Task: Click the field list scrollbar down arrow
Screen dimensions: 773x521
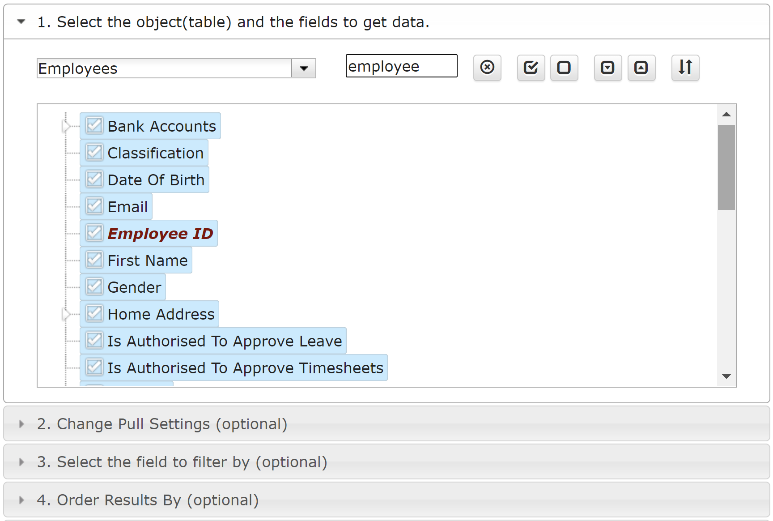Action: (726, 376)
